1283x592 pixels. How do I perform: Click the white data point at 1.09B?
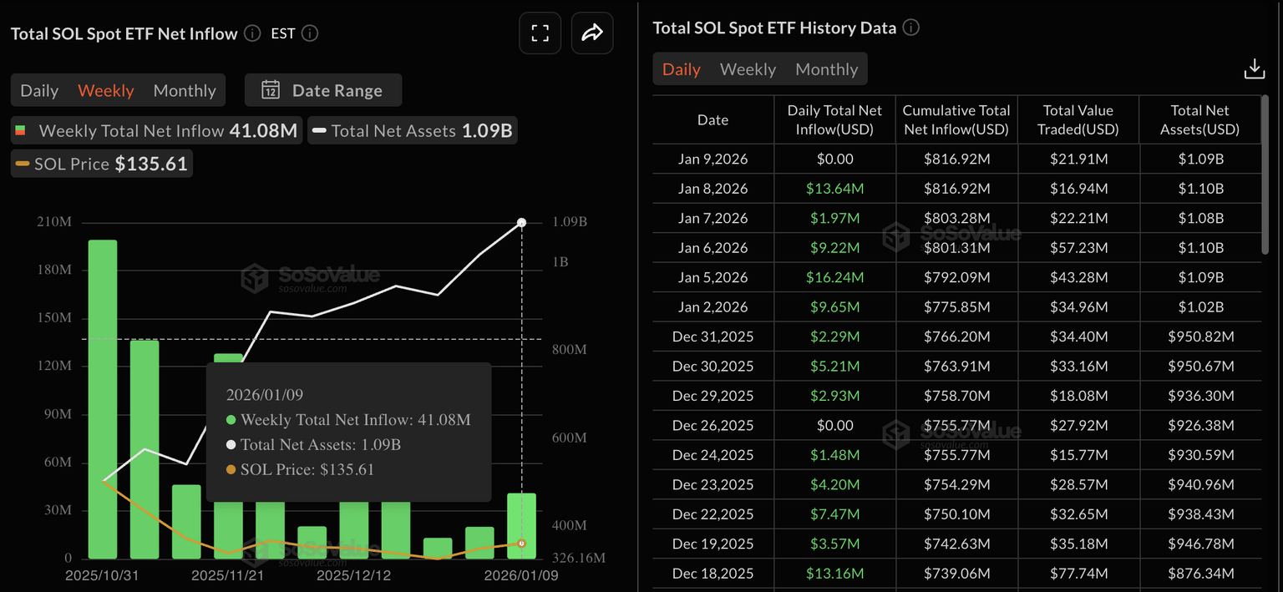tap(522, 222)
